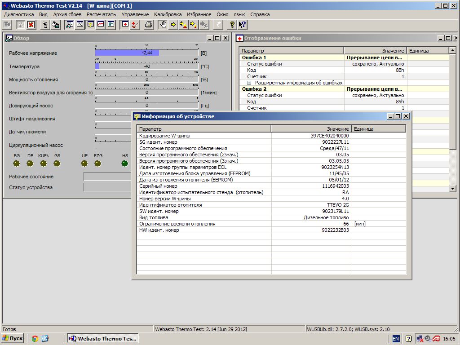
Task: Open the Вид menu
Action: [x=43, y=14]
